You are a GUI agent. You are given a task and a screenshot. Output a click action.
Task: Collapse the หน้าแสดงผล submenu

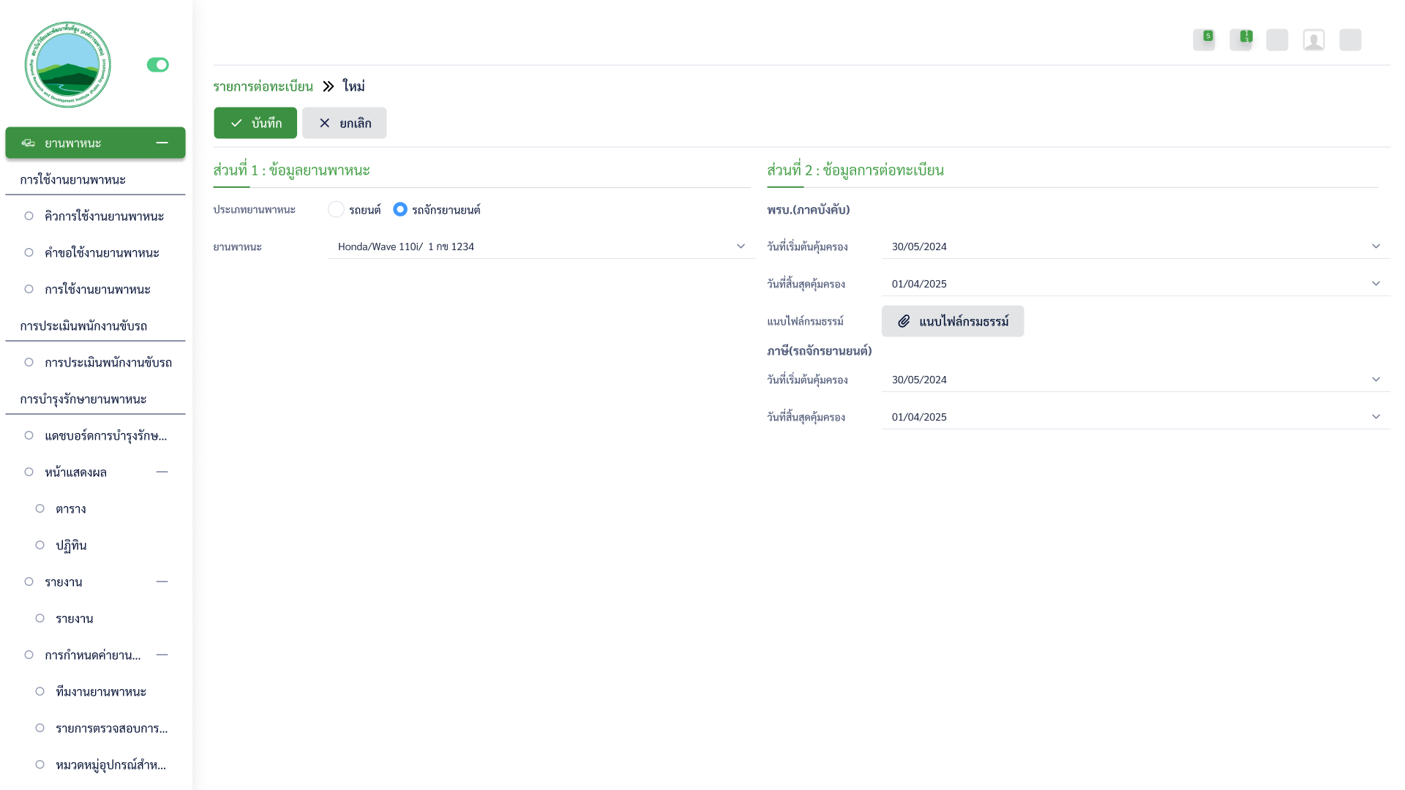[x=162, y=472]
